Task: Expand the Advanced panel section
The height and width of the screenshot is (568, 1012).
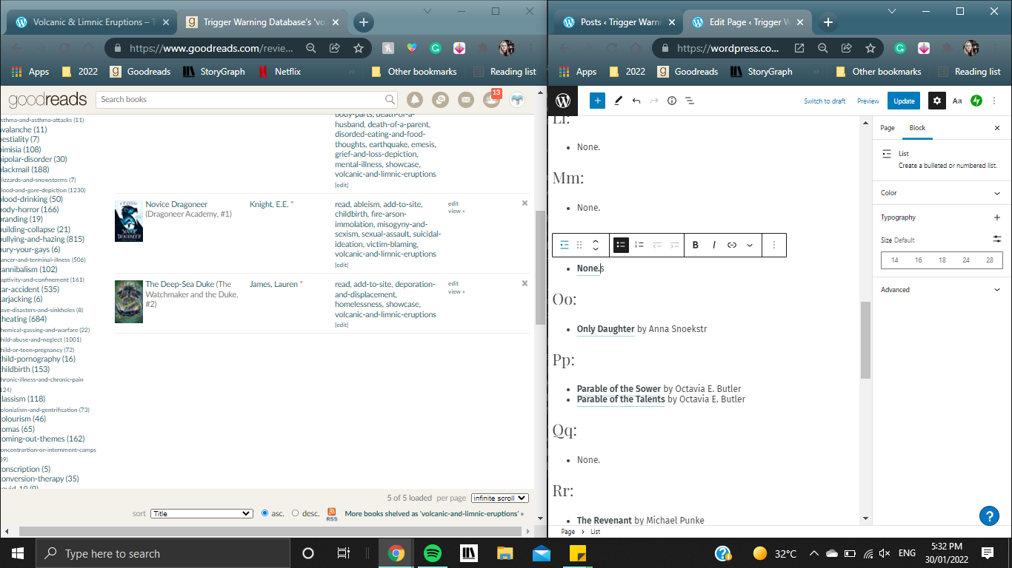Action: tap(996, 290)
